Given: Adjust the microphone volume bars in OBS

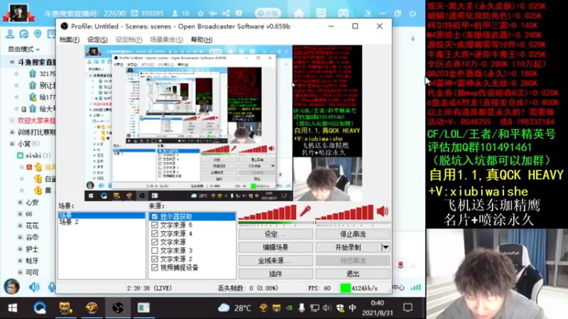Looking at the screenshot, I should 268,213.
